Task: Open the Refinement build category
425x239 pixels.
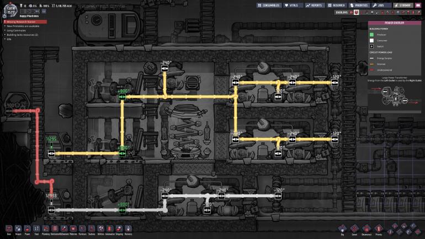Action: [x=64, y=229]
